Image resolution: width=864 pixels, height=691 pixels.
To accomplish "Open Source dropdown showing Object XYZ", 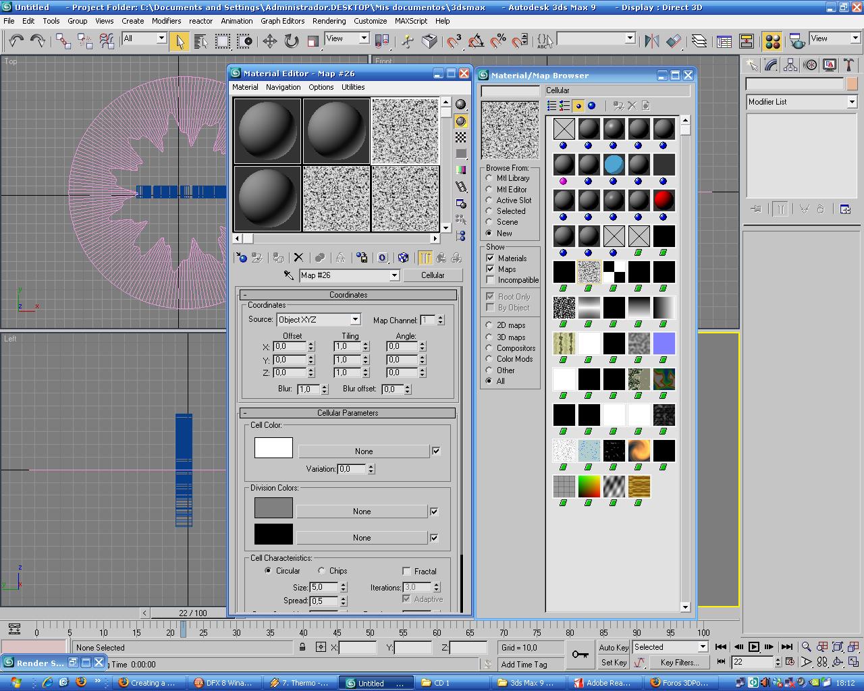I will [x=319, y=320].
